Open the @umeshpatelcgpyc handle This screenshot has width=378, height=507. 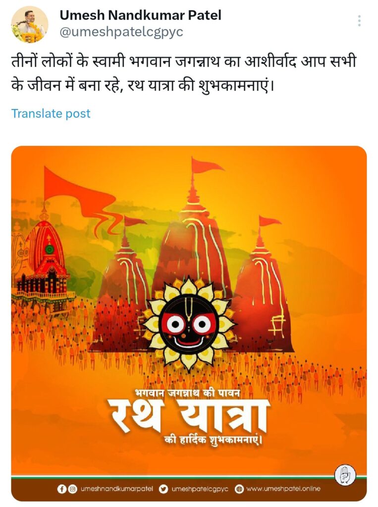point(121,32)
